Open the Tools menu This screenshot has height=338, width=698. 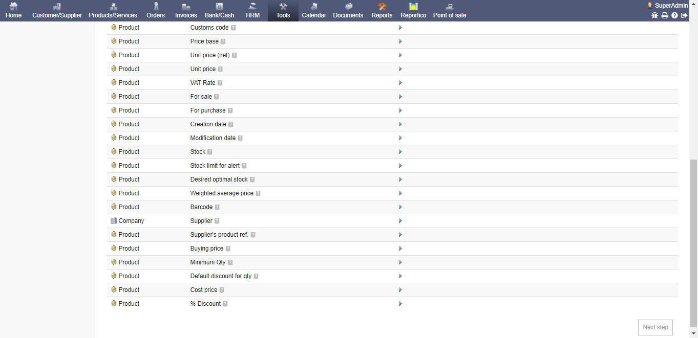(x=283, y=11)
